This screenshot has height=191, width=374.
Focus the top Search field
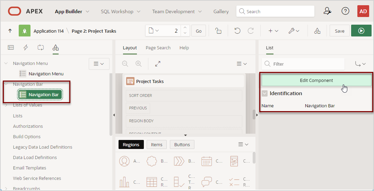click(275, 11)
